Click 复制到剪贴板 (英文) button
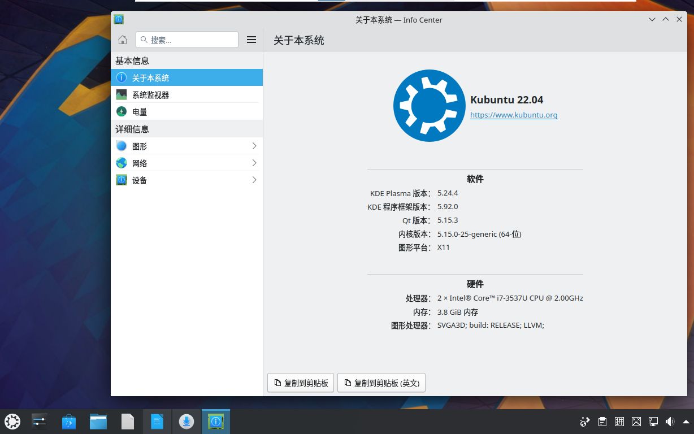The height and width of the screenshot is (434, 694). 381,383
